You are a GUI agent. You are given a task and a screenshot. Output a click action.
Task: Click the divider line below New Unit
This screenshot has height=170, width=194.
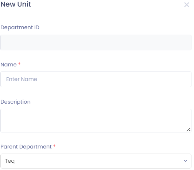(x=97, y=17)
